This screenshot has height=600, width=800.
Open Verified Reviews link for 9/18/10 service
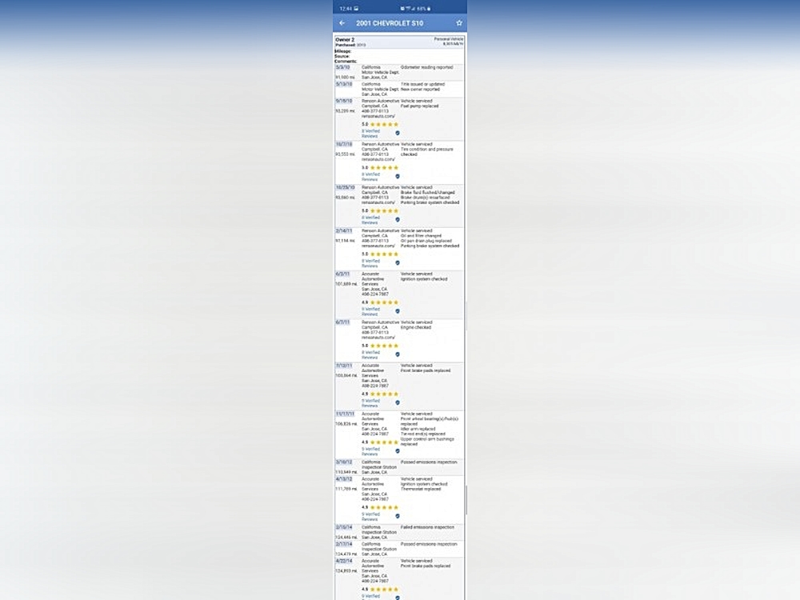(370, 133)
